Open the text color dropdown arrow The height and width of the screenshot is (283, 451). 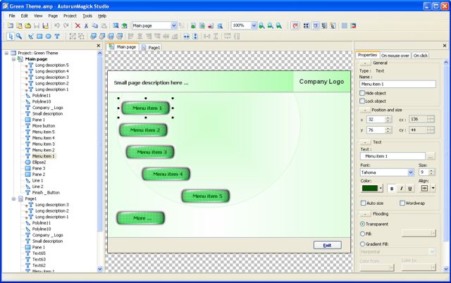[381, 188]
